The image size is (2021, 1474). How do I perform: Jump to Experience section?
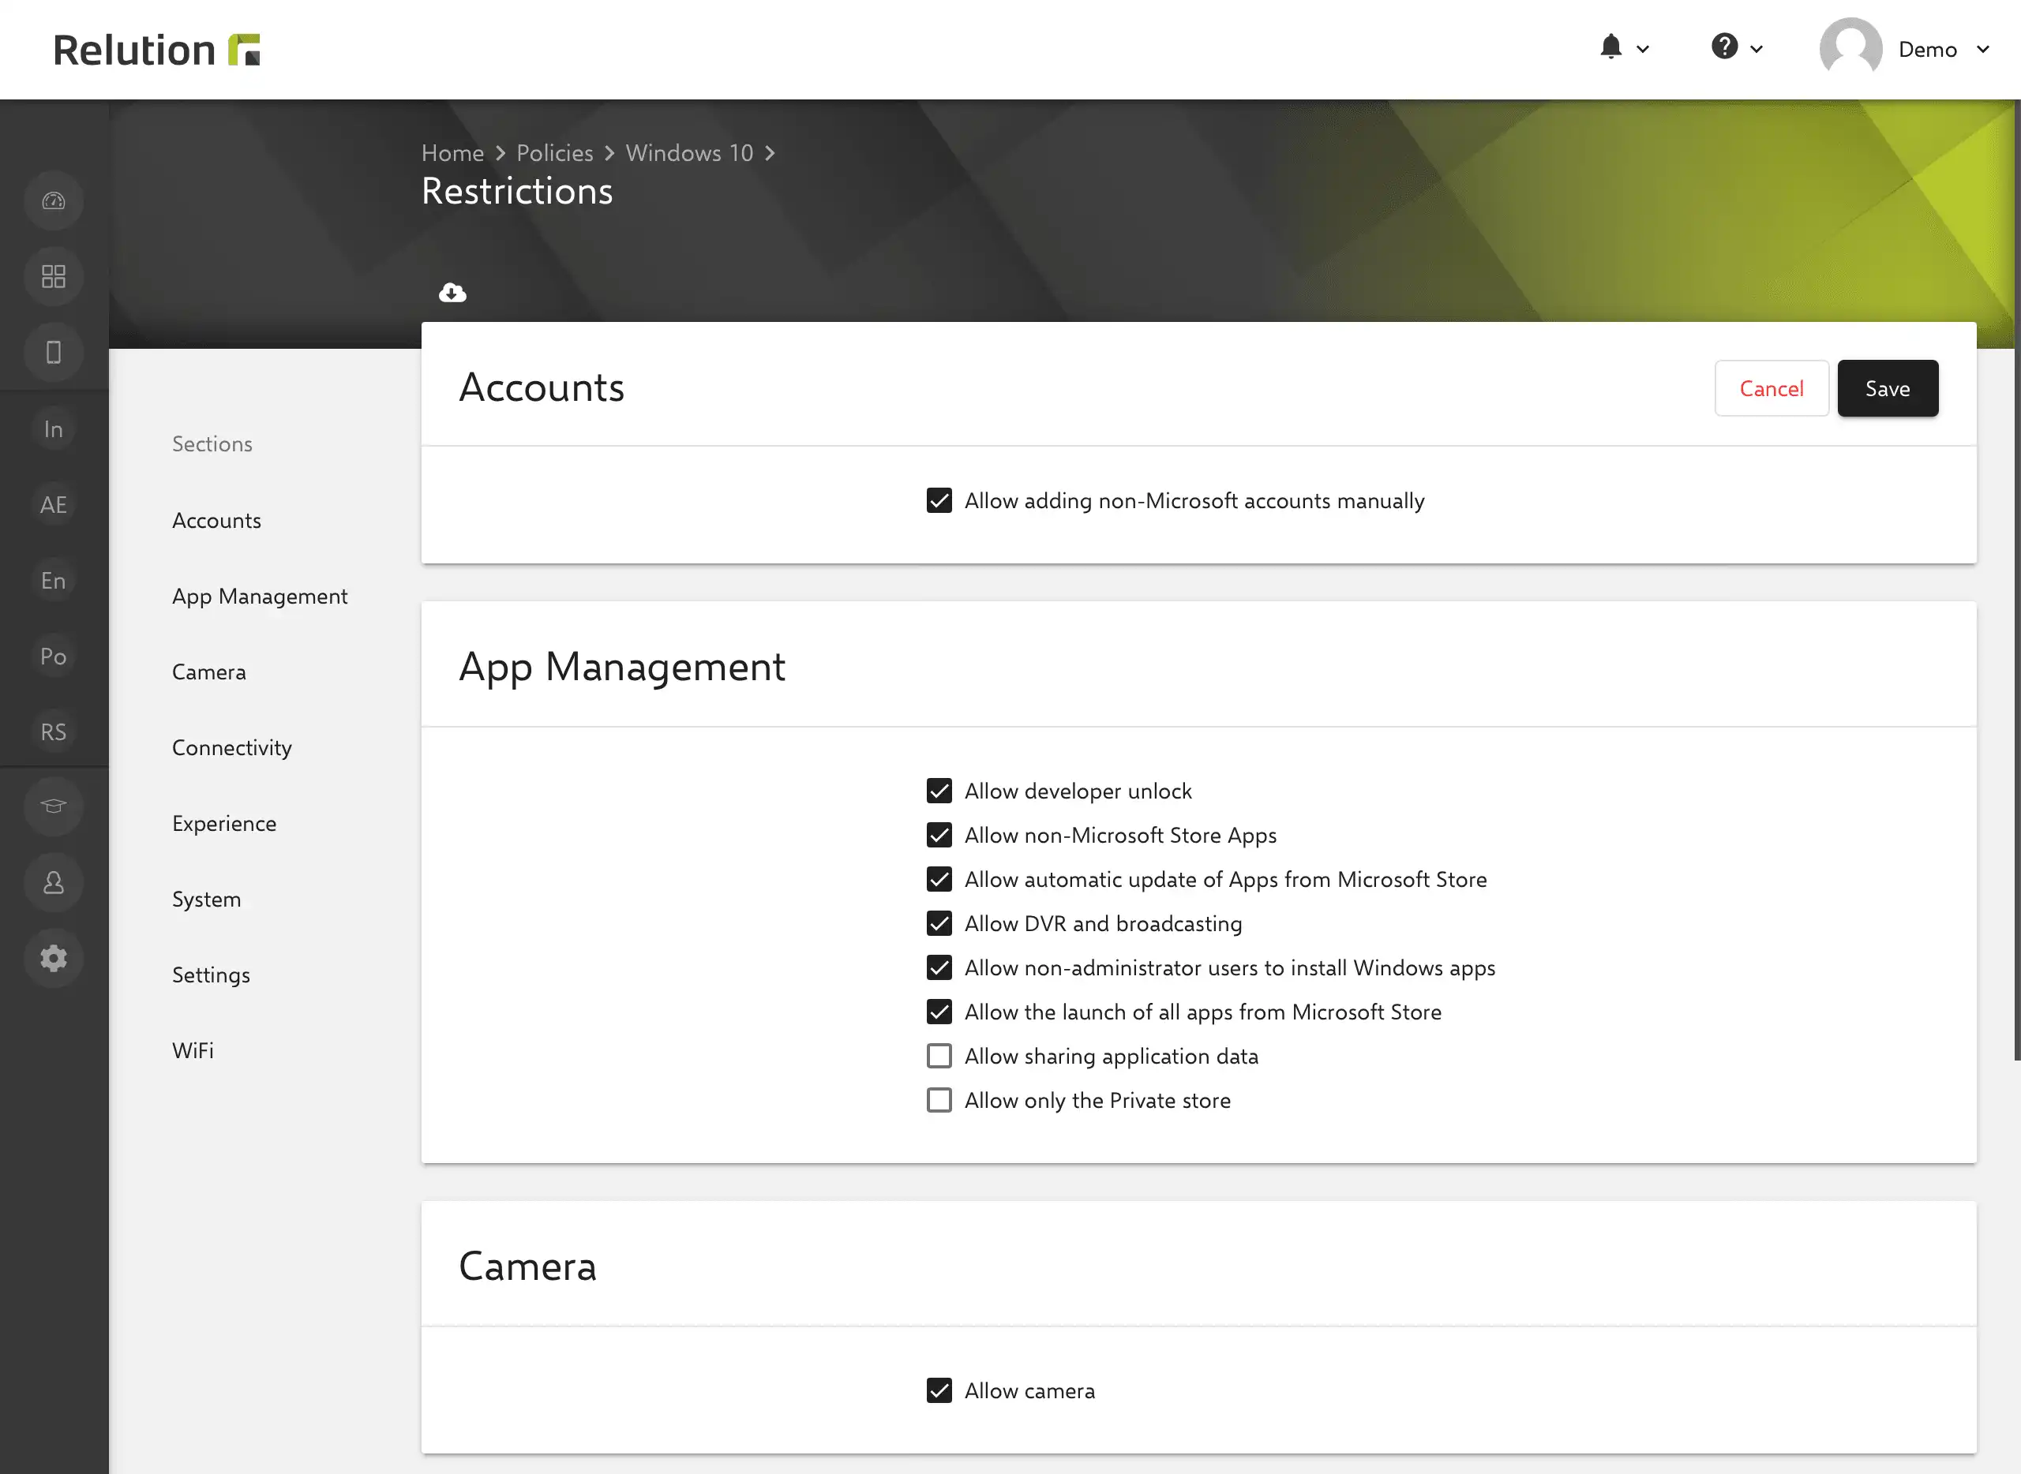pyautogui.click(x=224, y=824)
